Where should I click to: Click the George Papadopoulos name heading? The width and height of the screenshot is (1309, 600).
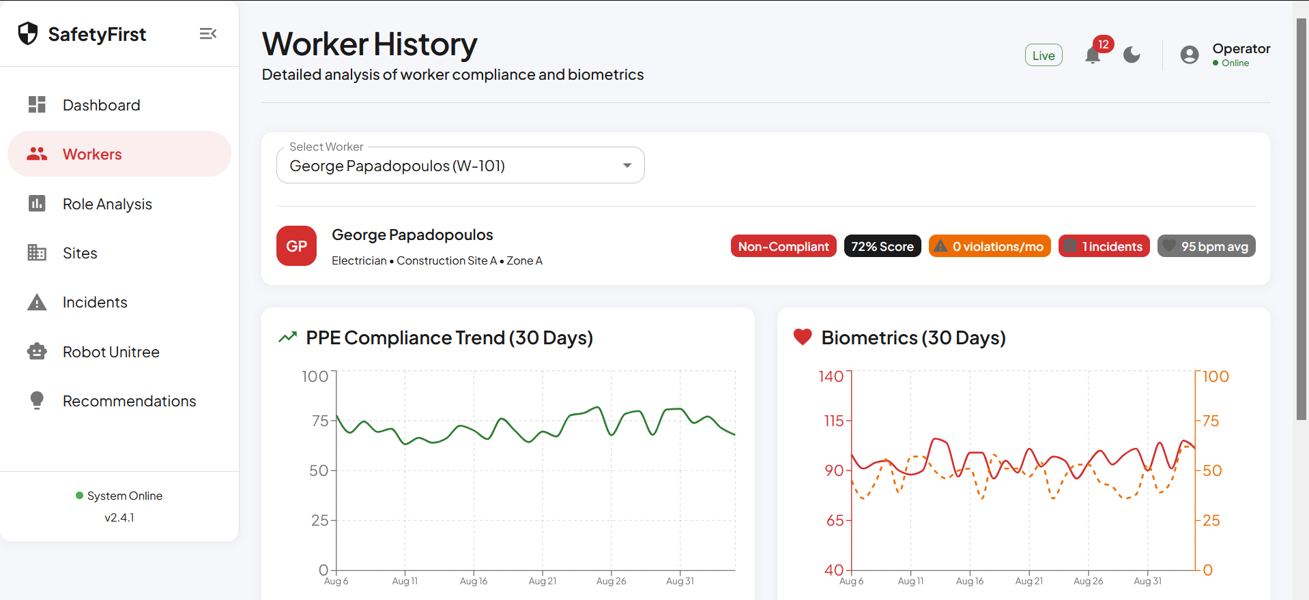(412, 235)
